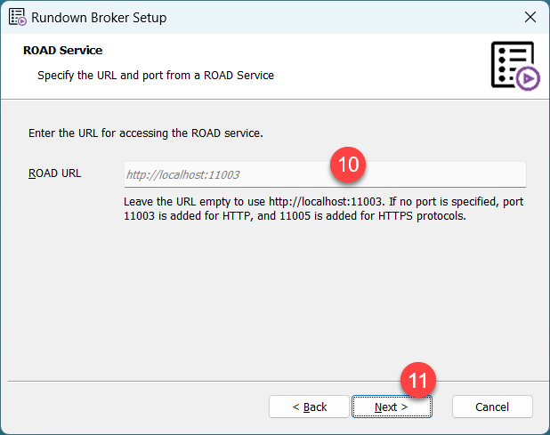Click the bold ROAD Service heading
550x435 pixels.
click(x=62, y=51)
